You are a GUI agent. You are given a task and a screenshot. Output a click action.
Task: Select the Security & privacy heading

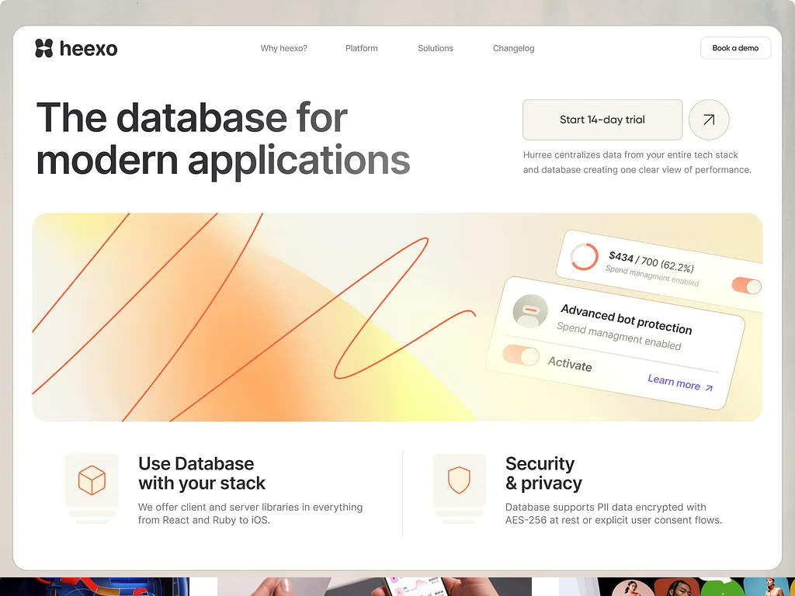543,473
